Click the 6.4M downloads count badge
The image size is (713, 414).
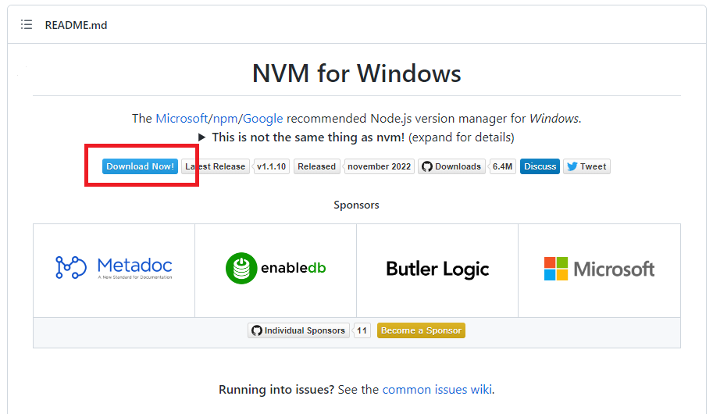502,166
